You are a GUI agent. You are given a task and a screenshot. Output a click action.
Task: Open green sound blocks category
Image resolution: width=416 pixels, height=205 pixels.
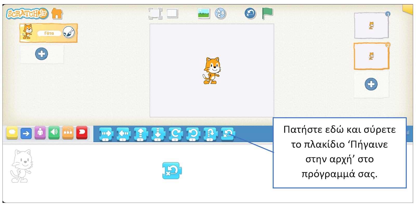point(54,133)
